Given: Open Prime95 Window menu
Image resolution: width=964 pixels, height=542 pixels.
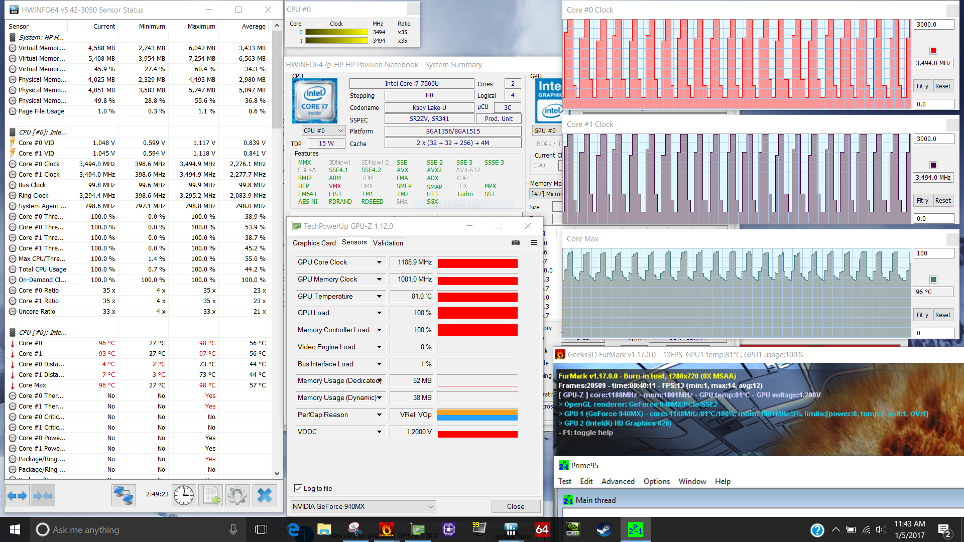Looking at the screenshot, I should 692,481.
